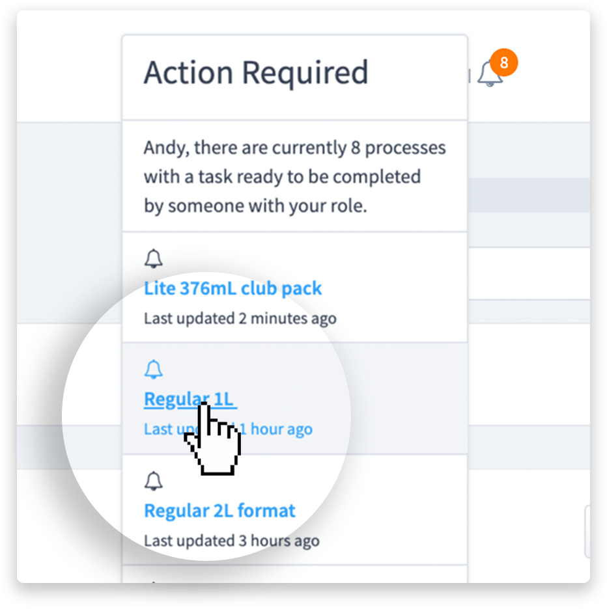Click the "Last updated 3 hours ago" timestamp

click(231, 540)
